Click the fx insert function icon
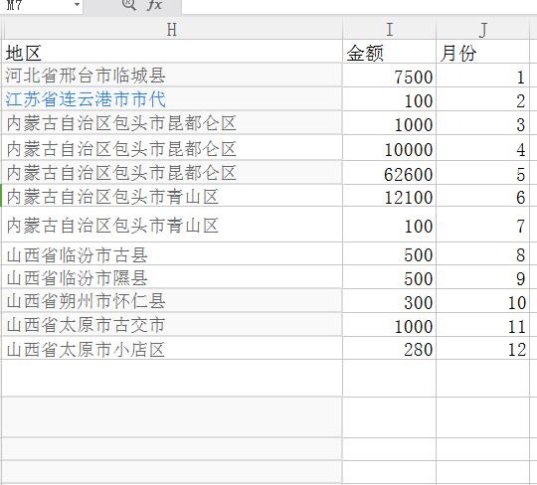Image resolution: width=537 pixels, height=485 pixels. coord(154,5)
